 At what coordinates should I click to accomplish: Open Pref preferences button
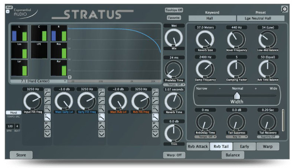pyautogui.click(x=9, y=7)
